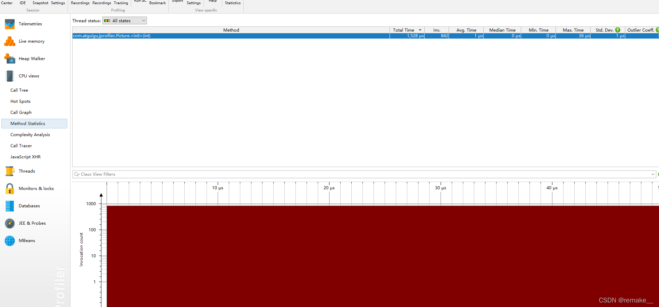The width and height of the screenshot is (659, 307).
Task: Click the Bookmark toolbar button
Action: coord(158,3)
